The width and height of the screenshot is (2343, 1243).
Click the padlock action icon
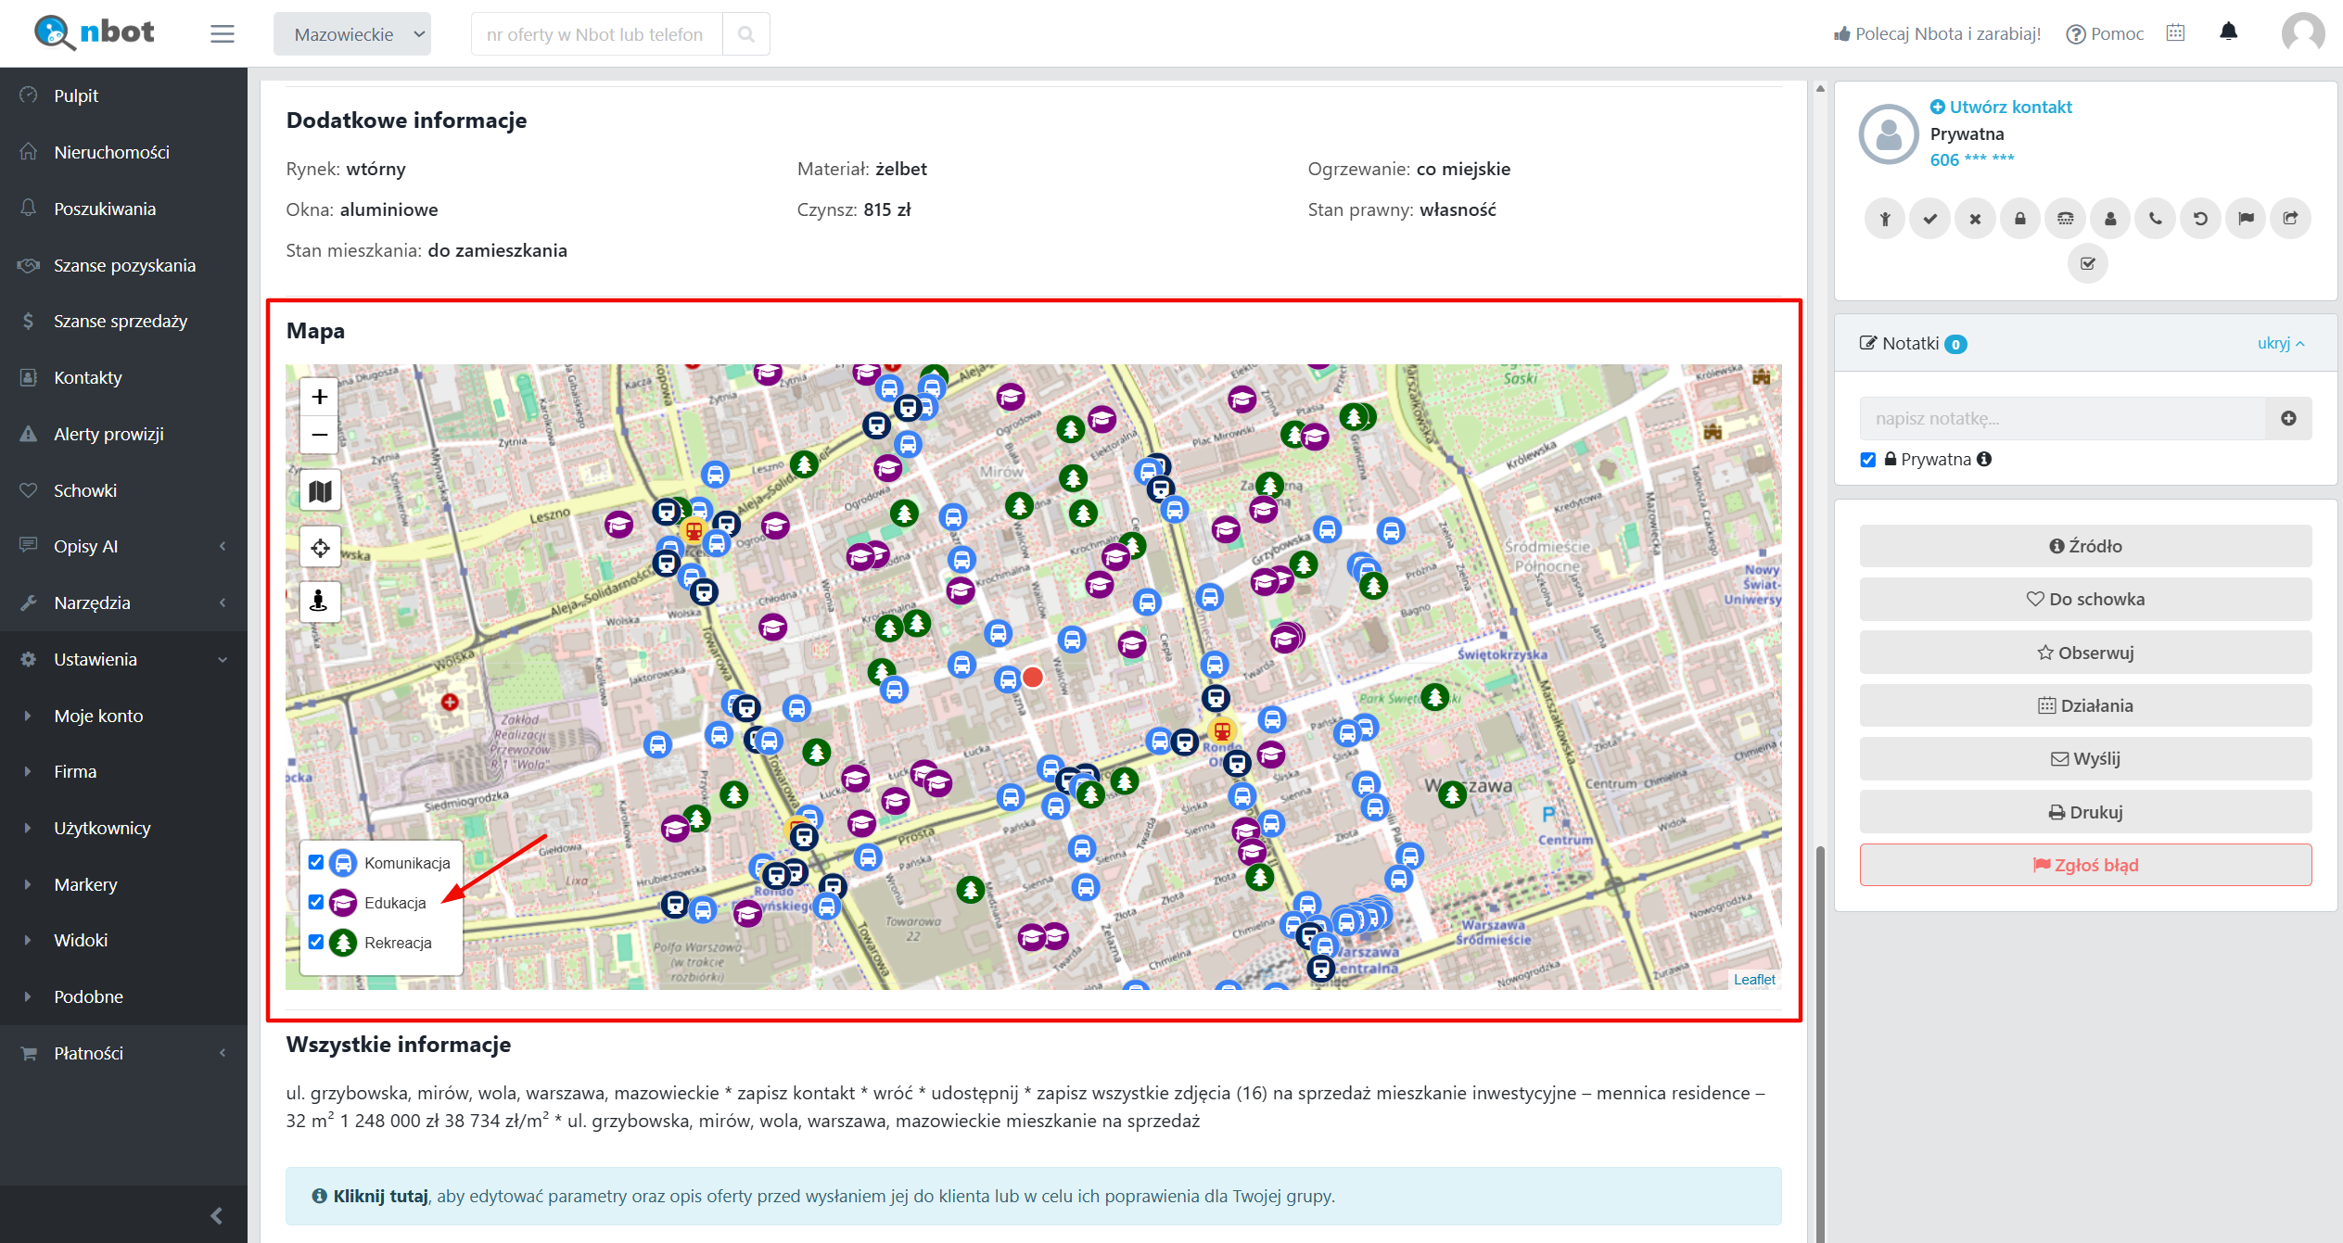[2019, 219]
